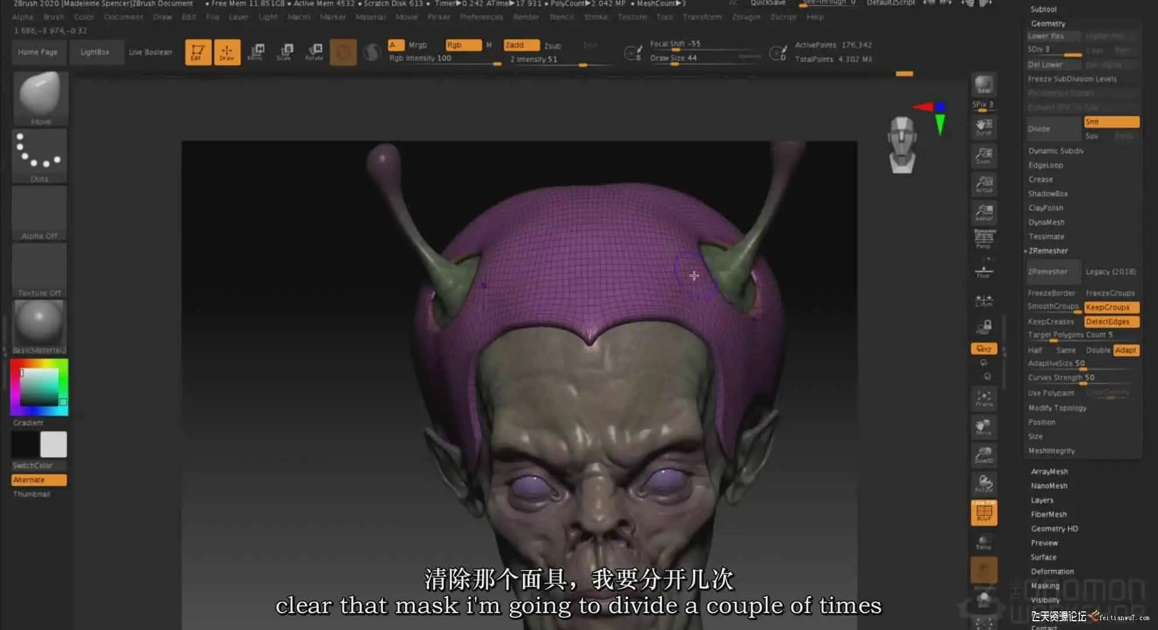This screenshot has width=1158, height=630.
Task: Activate the Edit mode button
Action: (198, 52)
